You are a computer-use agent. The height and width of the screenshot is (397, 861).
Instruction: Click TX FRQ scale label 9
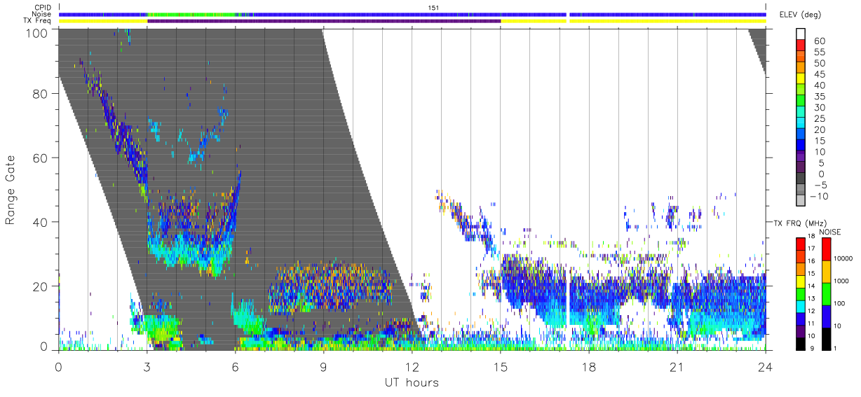pos(811,348)
